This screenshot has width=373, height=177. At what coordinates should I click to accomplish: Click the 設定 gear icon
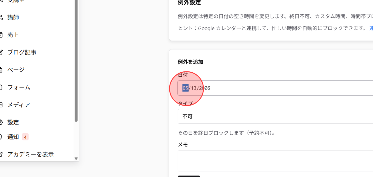pos(1,122)
